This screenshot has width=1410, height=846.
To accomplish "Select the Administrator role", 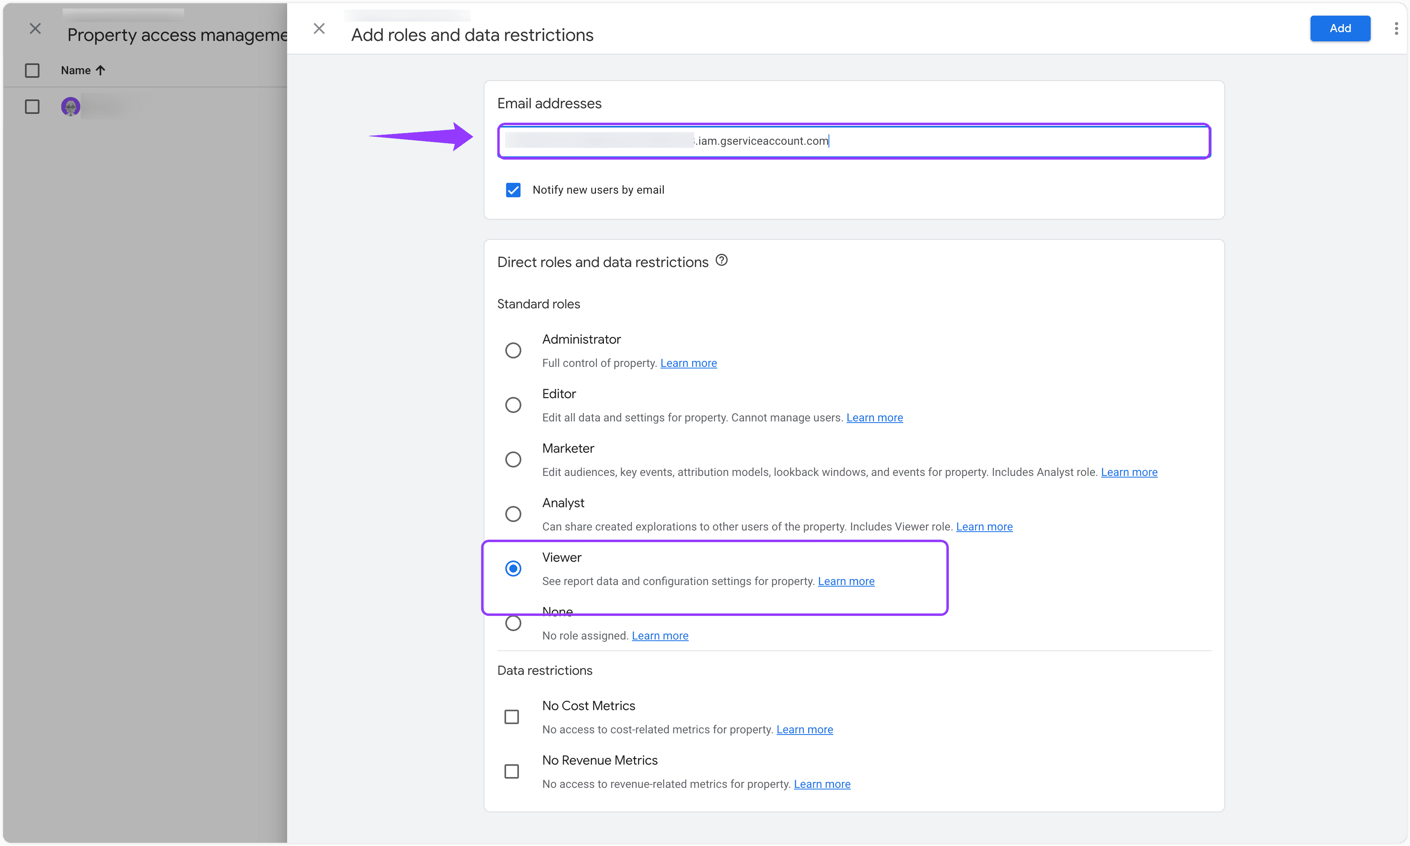I will point(513,350).
